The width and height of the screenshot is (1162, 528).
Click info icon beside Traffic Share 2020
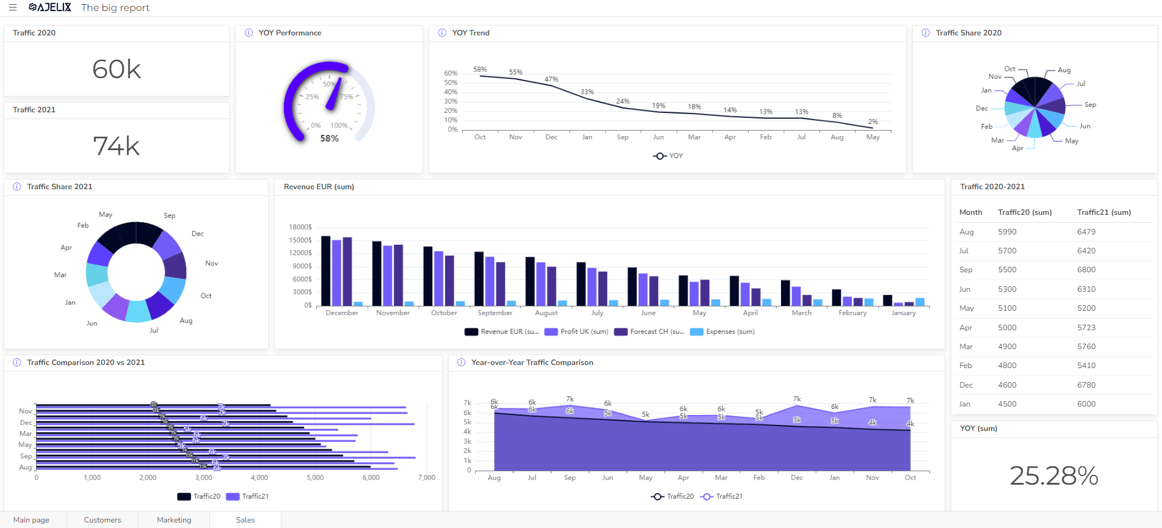click(x=926, y=33)
